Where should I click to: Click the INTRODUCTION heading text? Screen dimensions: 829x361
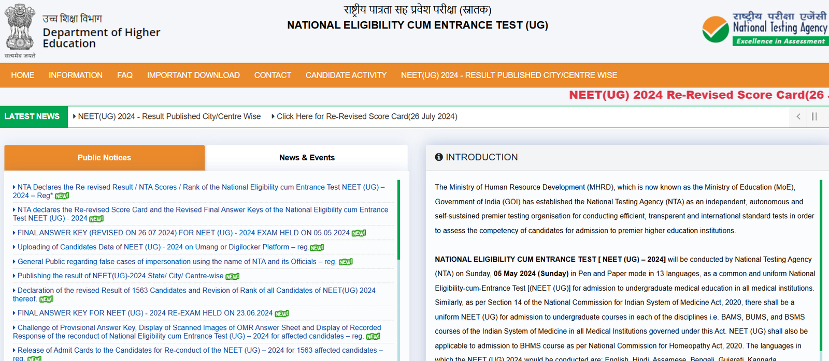pyautogui.click(x=482, y=157)
